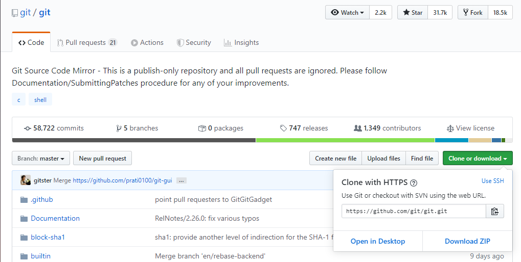Click the green language bar segment
Image resolution: width=521 pixels, height=262 pixels.
coord(345,141)
